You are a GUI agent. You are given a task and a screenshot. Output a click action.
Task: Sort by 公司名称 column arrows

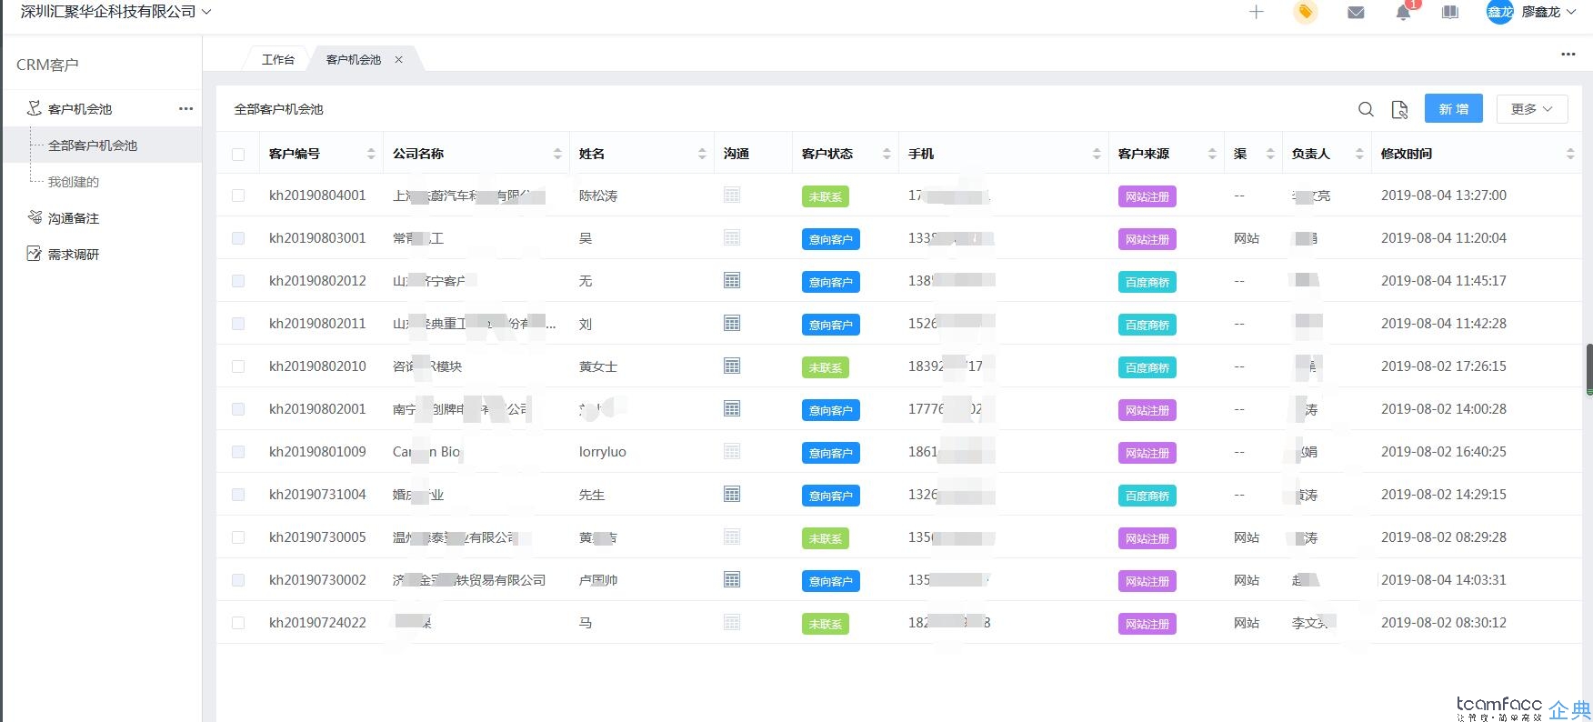(557, 154)
